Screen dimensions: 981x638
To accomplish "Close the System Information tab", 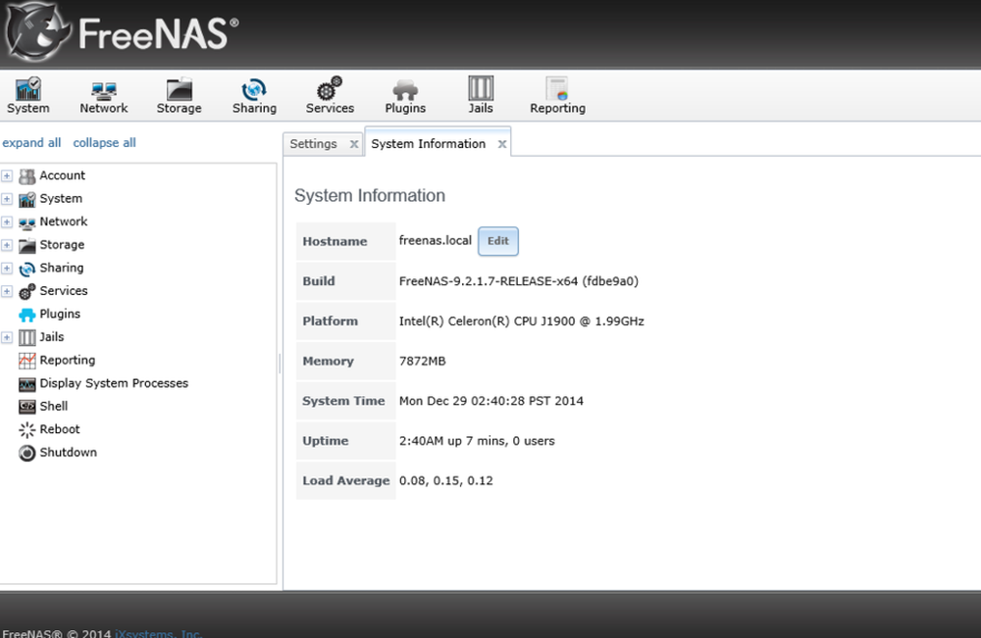I will tap(501, 144).
